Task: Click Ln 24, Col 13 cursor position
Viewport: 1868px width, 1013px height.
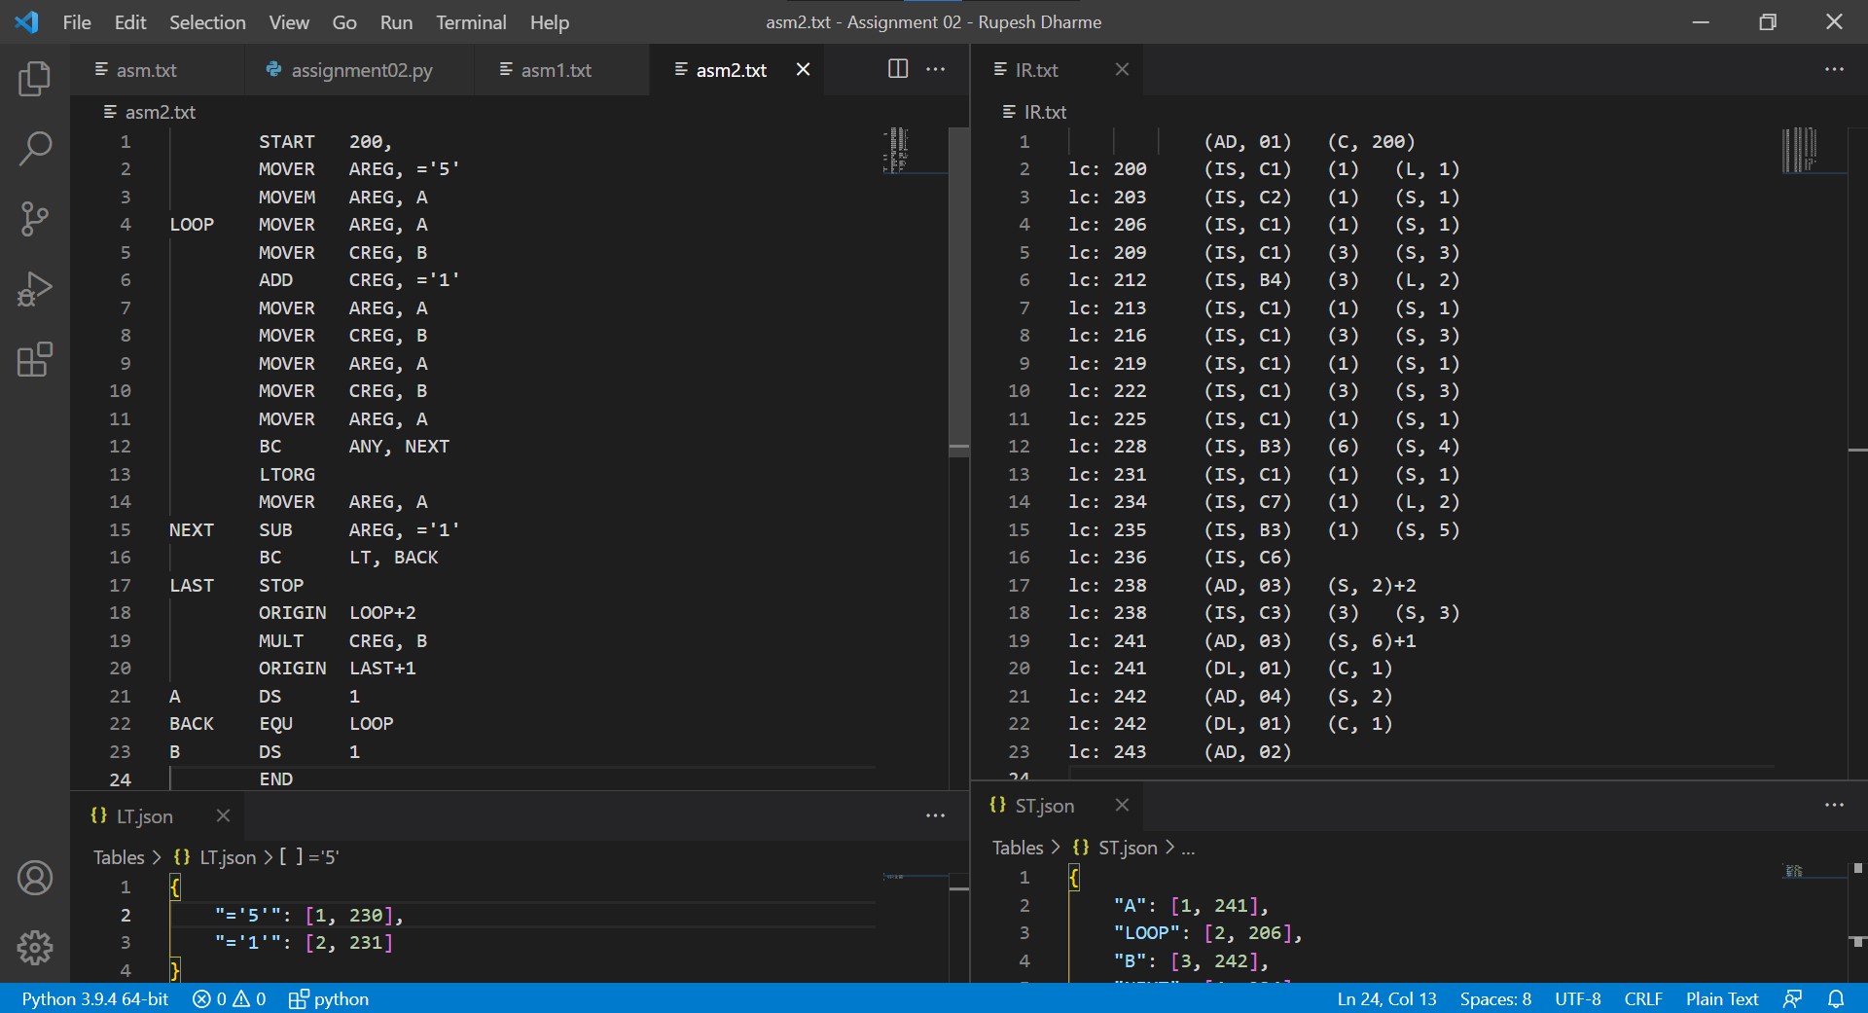Action: (1386, 999)
